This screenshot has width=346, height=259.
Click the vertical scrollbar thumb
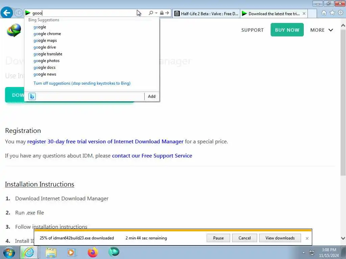(343, 103)
